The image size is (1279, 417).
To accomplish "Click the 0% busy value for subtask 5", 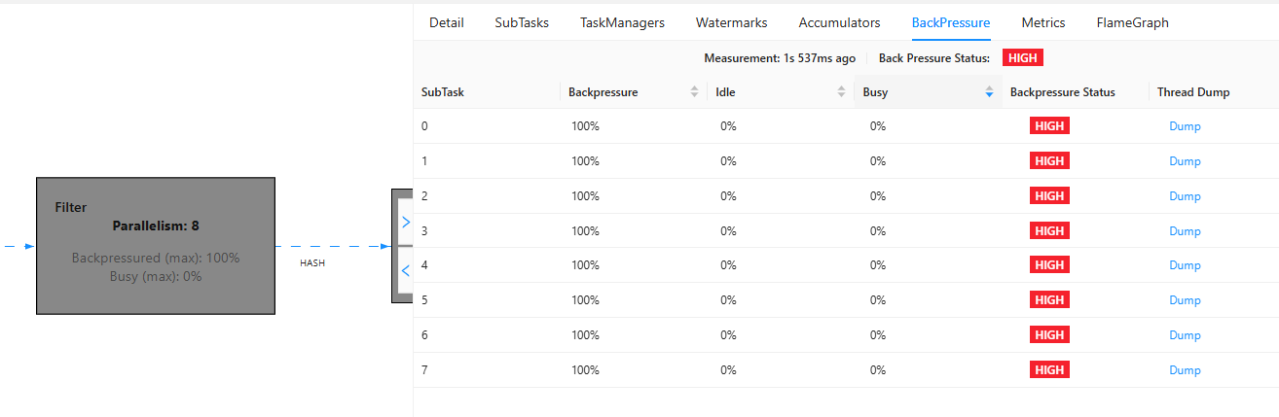I will point(877,300).
